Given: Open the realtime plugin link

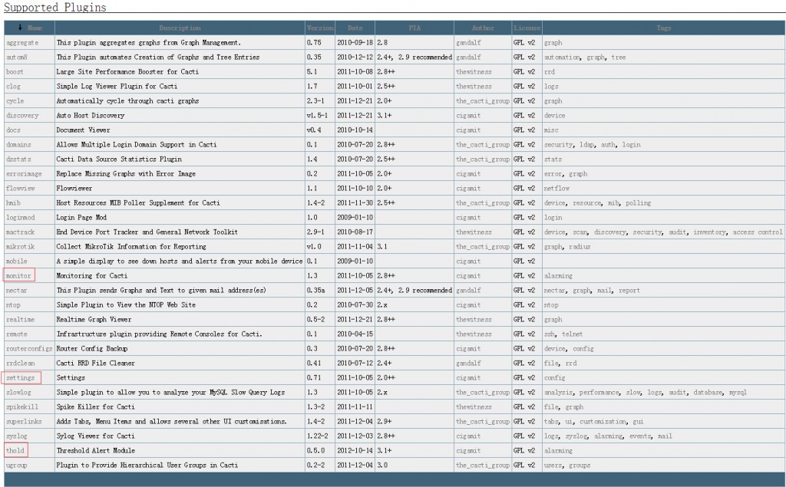Looking at the screenshot, I should [20, 320].
